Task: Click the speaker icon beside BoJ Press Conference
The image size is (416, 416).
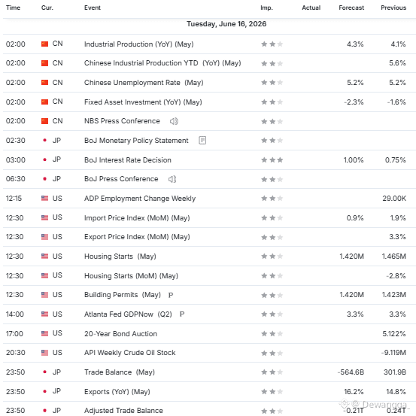Action: (172, 179)
